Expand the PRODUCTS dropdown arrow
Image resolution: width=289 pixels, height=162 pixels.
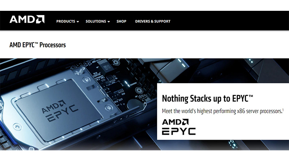tap(78, 22)
